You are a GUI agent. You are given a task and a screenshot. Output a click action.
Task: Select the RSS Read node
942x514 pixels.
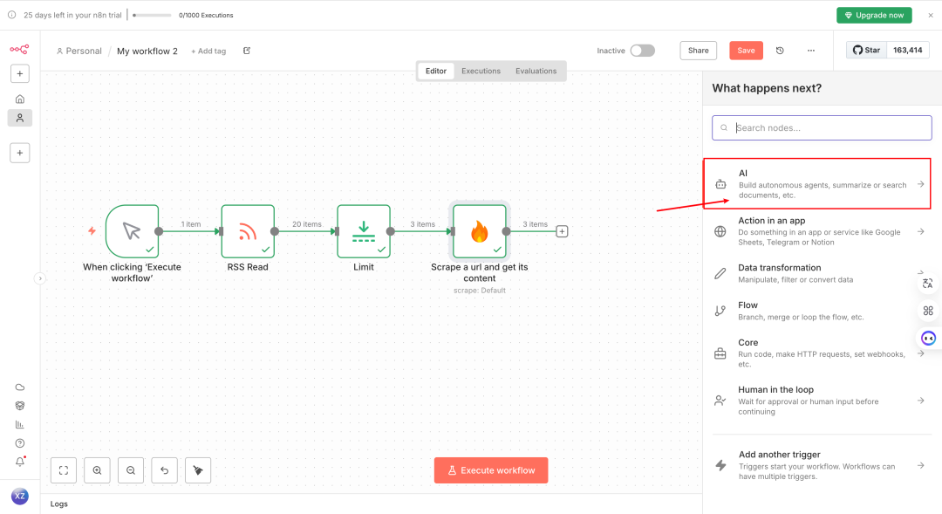point(248,231)
